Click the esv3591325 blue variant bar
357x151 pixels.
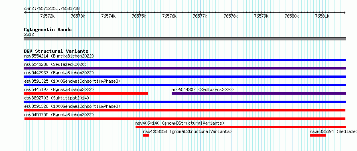click(x=185, y=85)
